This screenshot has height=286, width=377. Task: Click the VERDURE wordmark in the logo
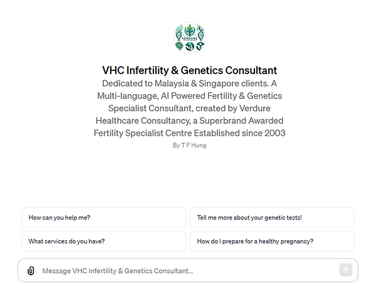(x=190, y=38)
